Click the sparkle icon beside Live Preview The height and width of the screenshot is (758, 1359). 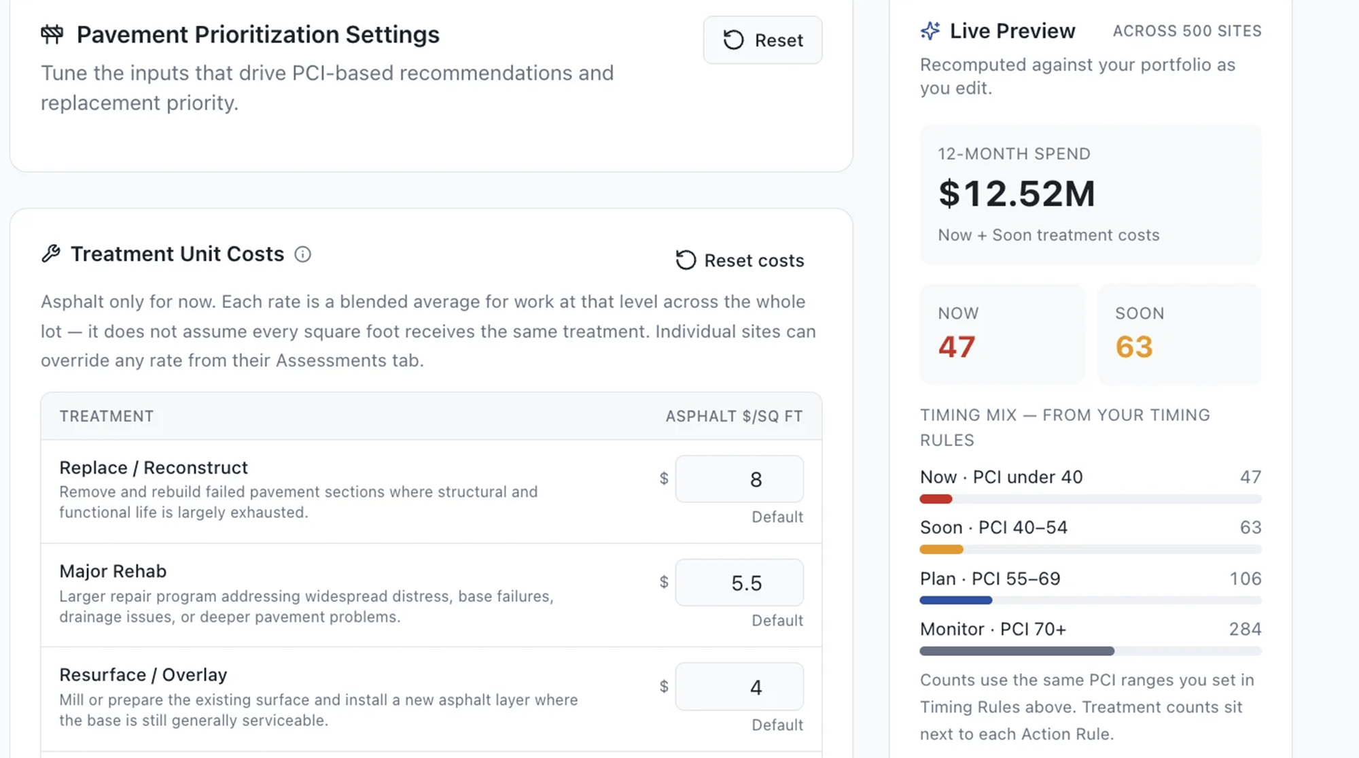pos(930,31)
